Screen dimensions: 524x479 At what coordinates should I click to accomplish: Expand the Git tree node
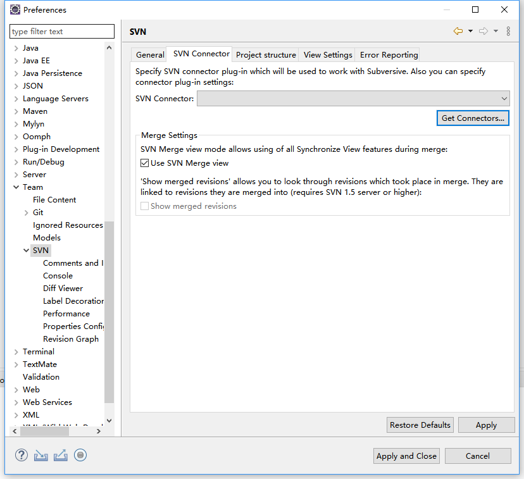point(26,213)
